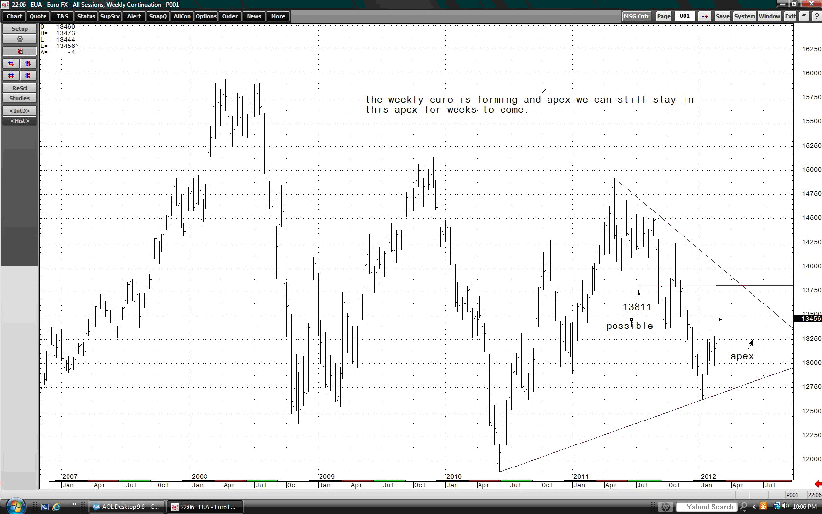
Task: Click the Yahoo search magnifier icon
Action: click(x=744, y=507)
